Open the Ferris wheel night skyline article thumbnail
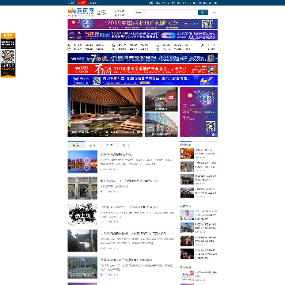This screenshot has width=285, height=285. click(x=82, y=161)
